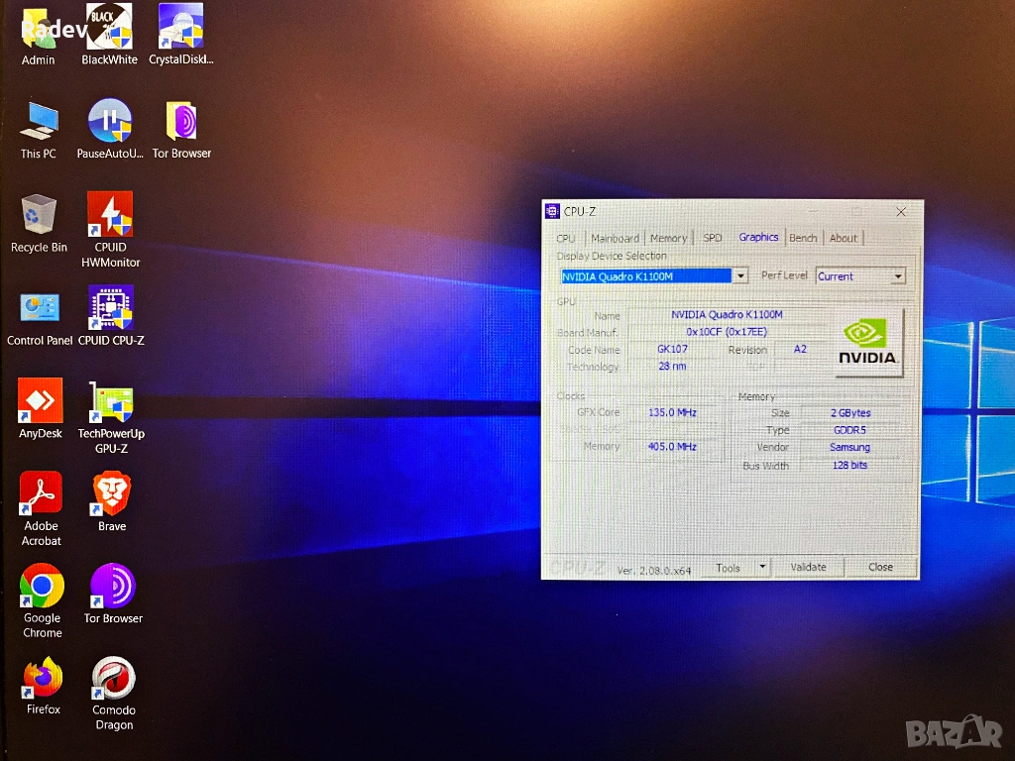Viewport: 1015px width, 761px height.
Task: Open the Google Chrome shortcut
Action: [x=42, y=587]
